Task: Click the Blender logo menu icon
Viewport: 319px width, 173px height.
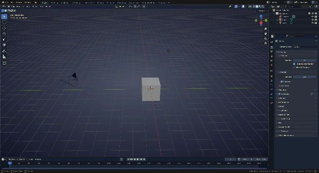Action: pos(3,3)
